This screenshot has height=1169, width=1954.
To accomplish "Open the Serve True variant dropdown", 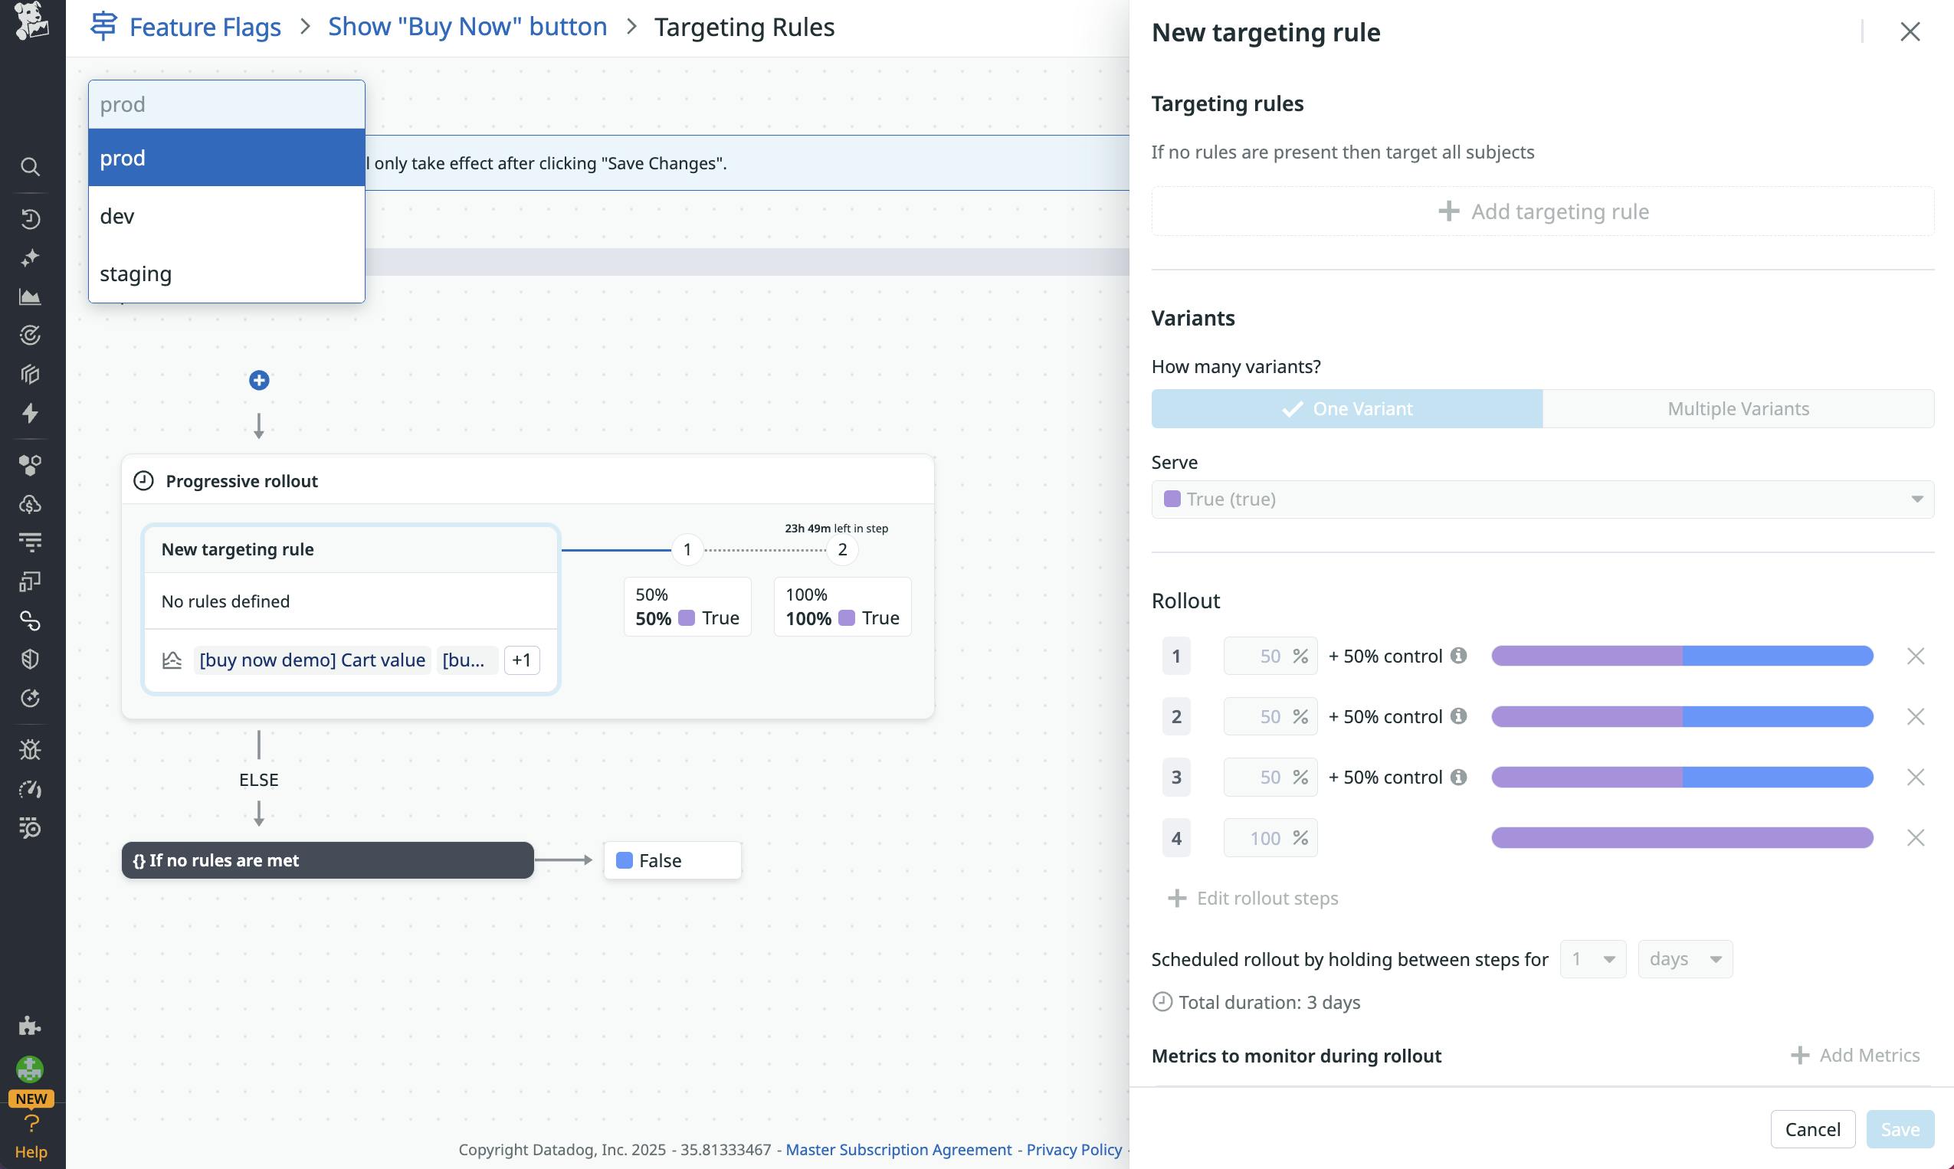I will pyautogui.click(x=1542, y=499).
